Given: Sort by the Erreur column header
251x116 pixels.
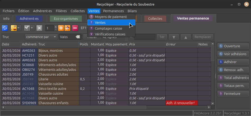Looking at the screenshot, I should 182,44.
